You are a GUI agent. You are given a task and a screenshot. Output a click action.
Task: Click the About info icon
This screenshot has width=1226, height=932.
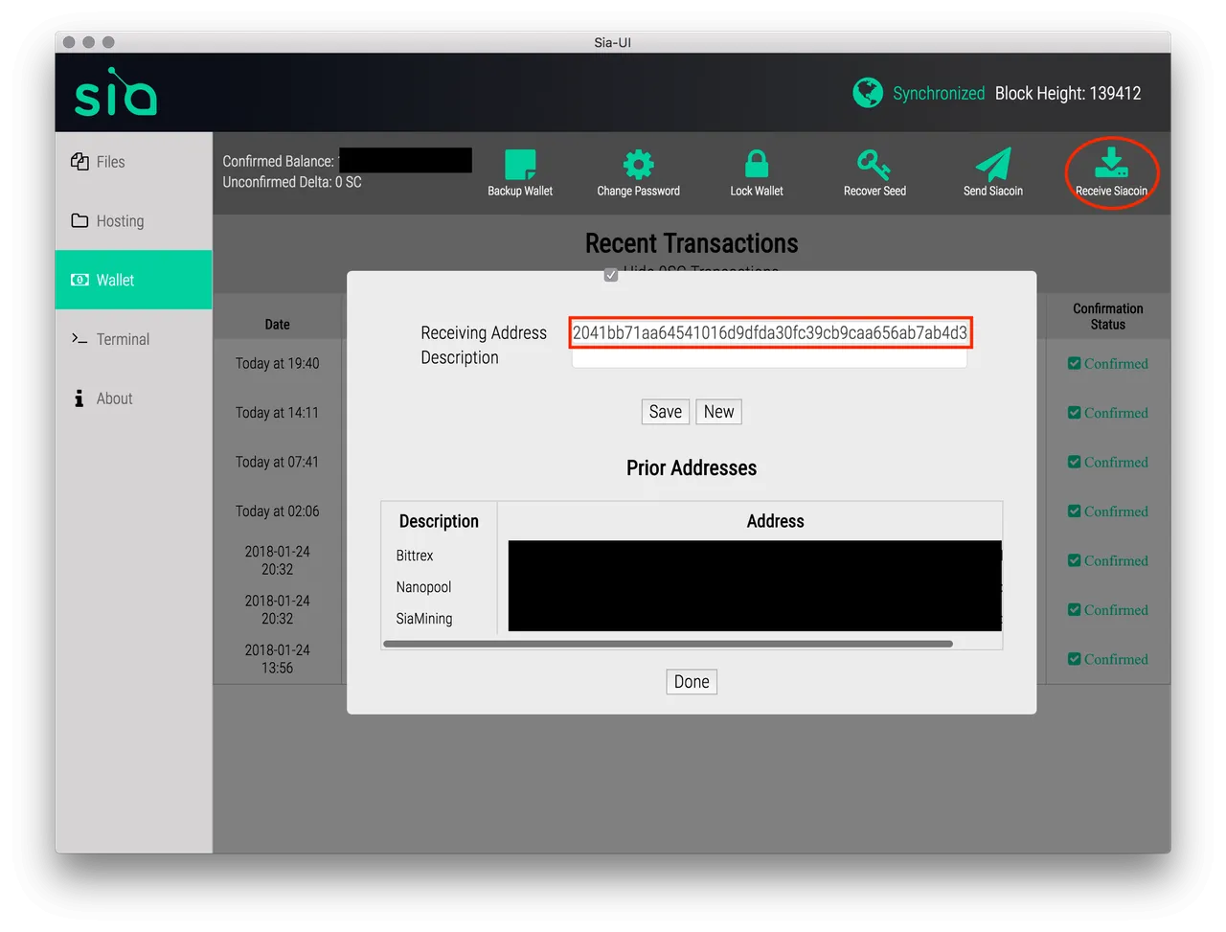click(x=79, y=398)
